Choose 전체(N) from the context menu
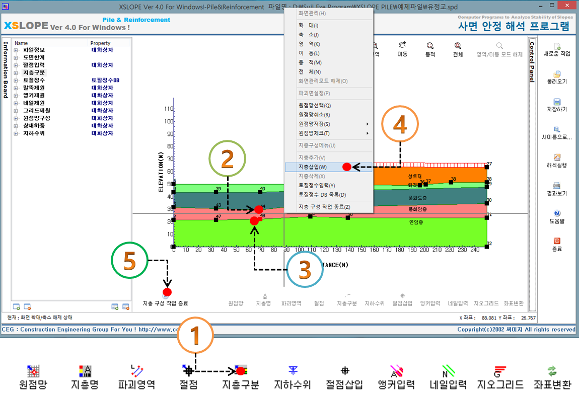This screenshot has height=397, width=579. tap(329, 72)
